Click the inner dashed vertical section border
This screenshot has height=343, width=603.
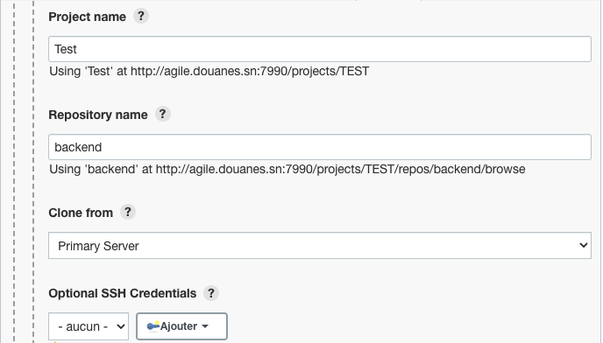tap(33, 171)
